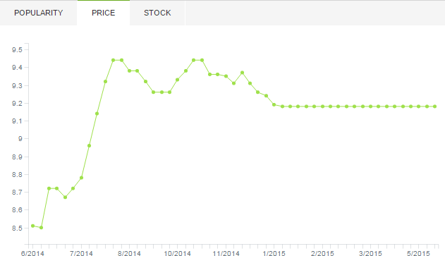Click the first data point near 8.5
The width and height of the screenshot is (445, 256).
33,226
